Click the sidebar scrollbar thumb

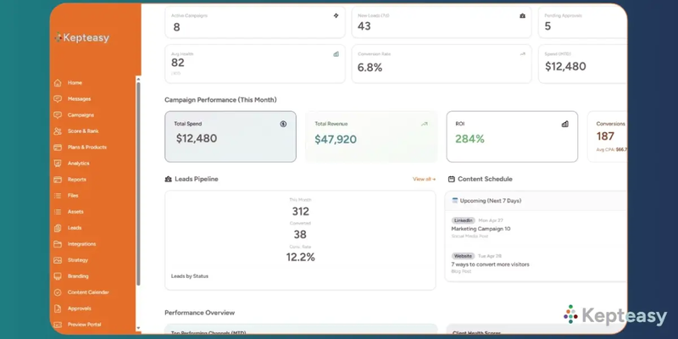[x=138, y=183]
